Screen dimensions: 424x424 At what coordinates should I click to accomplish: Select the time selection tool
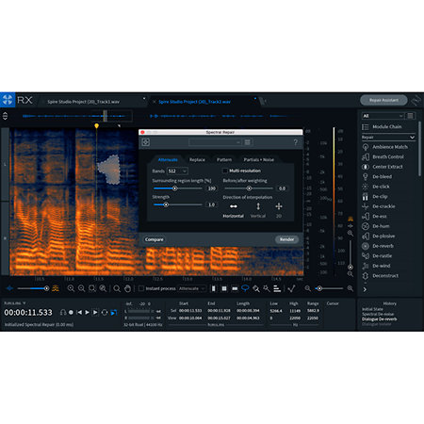pos(214,288)
